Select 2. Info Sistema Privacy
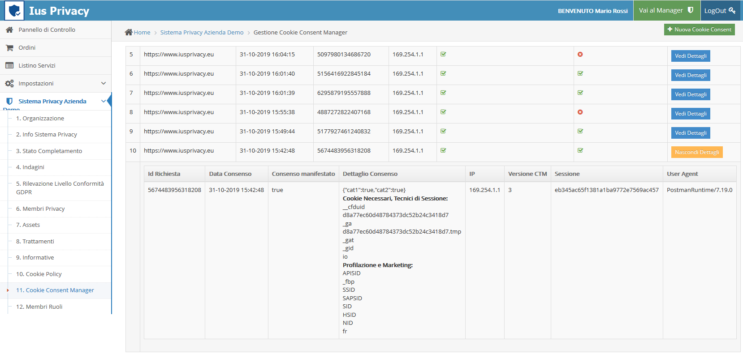Image resolution: width=743 pixels, height=362 pixels. coord(47,134)
